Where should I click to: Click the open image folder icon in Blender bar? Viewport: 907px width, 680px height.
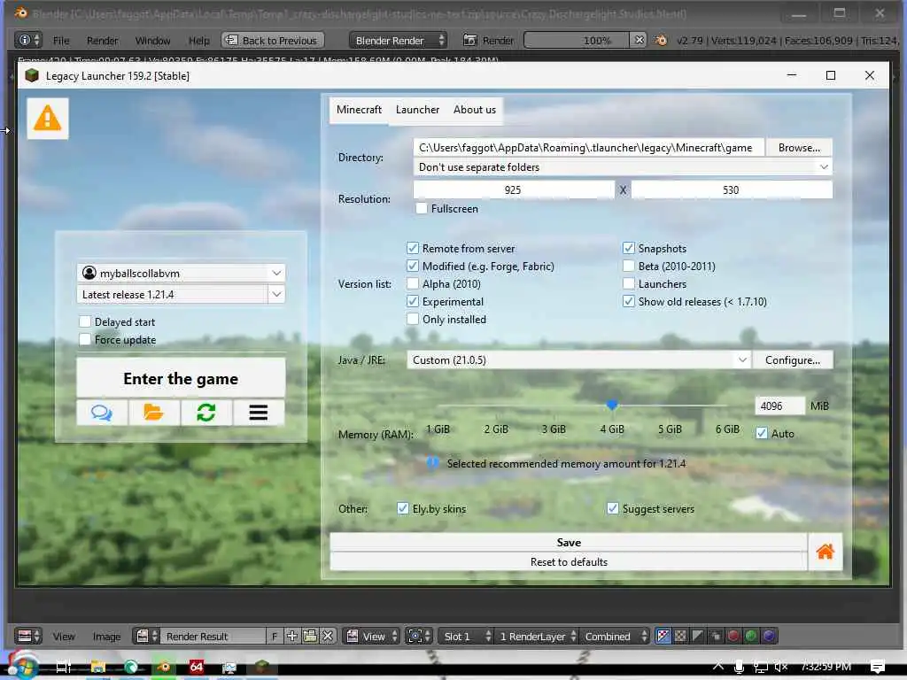coord(310,636)
